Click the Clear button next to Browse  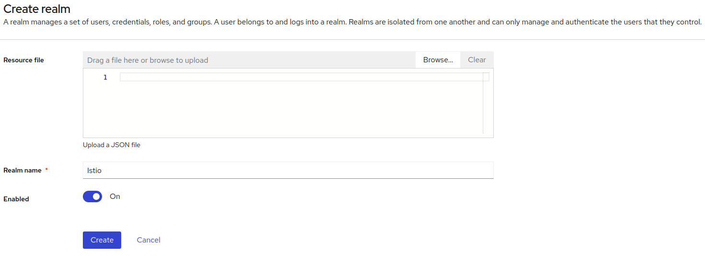click(477, 60)
